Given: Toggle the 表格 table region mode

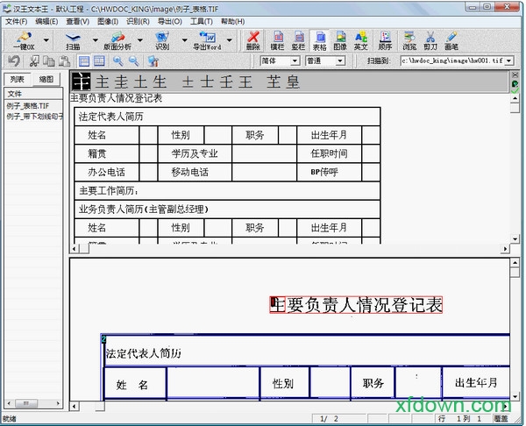Looking at the screenshot, I should 319,39.
